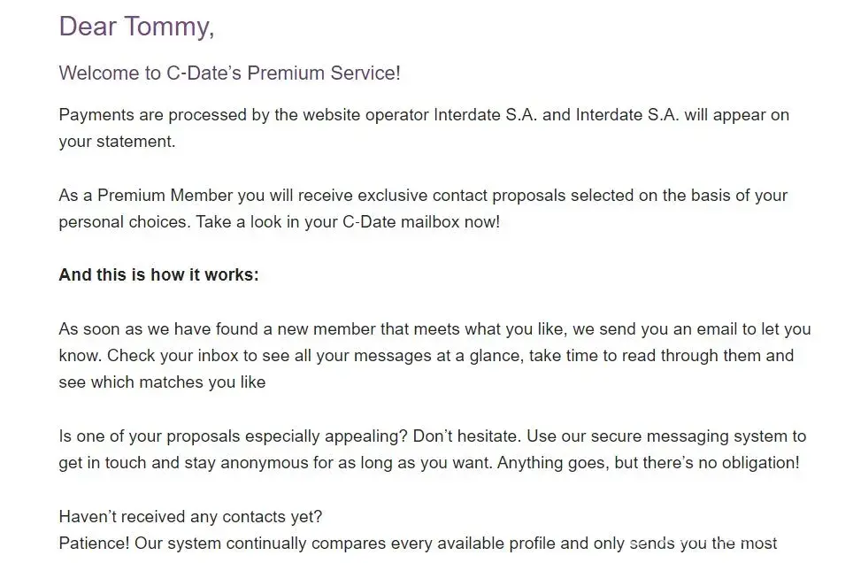This screenshot has height=563, width=853.
Task: Click the phrase "Payments are processed"
Action: coord(147,114)
